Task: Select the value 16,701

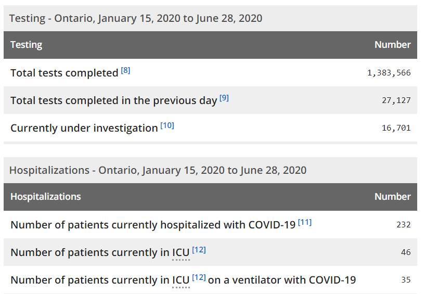Action: tap(396, 127)
